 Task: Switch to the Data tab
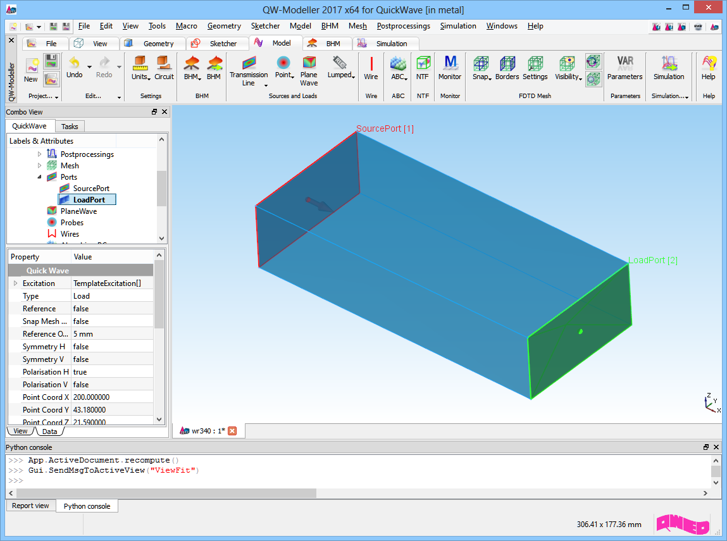click(49, 432)
